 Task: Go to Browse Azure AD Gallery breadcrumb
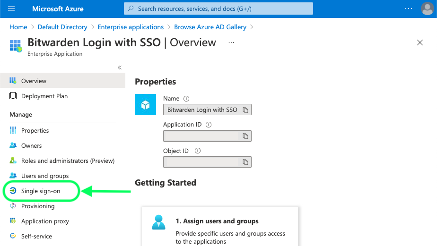210,27
